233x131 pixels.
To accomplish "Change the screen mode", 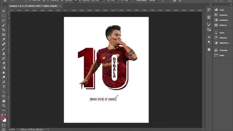I will (x=4, y=130).
